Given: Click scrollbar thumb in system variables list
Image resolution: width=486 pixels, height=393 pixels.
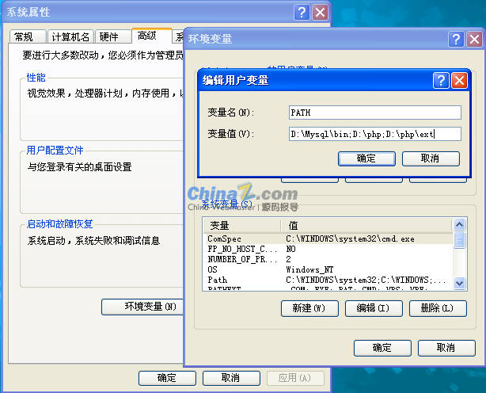Looking at the screenshot, I should pyautogui.click(x=459, y=240).
